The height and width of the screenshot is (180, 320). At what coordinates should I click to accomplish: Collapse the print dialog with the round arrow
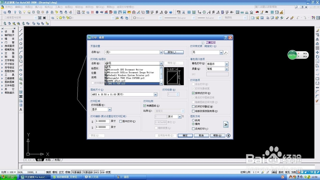tap(228, 135)
